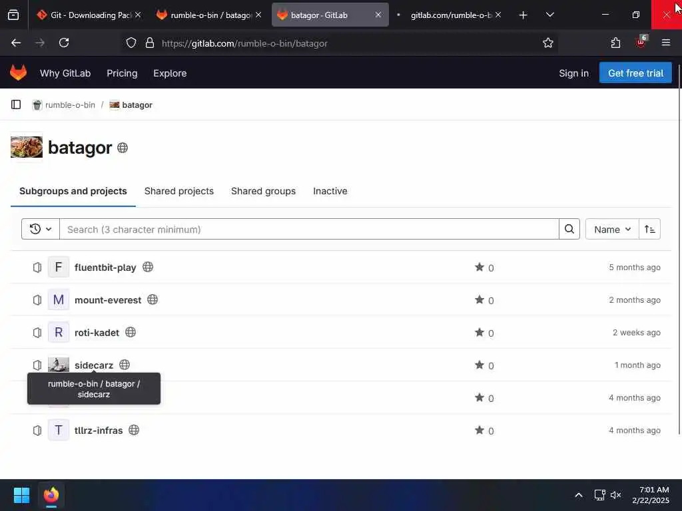682x511 pixels.
Task: Click the muted speaker volume icon
Action: (615, 495)
